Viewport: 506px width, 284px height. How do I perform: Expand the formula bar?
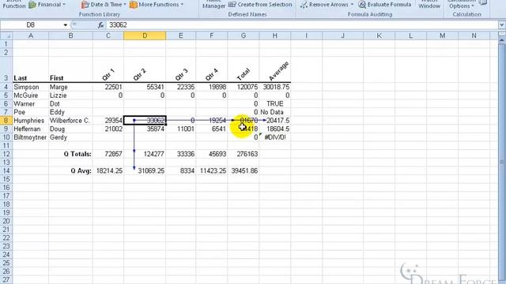(502, 25)
